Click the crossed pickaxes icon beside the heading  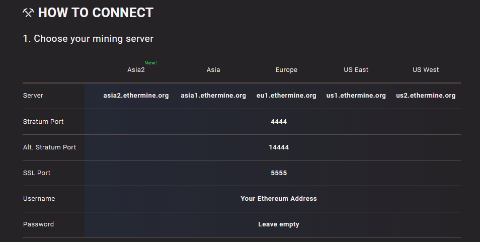point(28,13)
